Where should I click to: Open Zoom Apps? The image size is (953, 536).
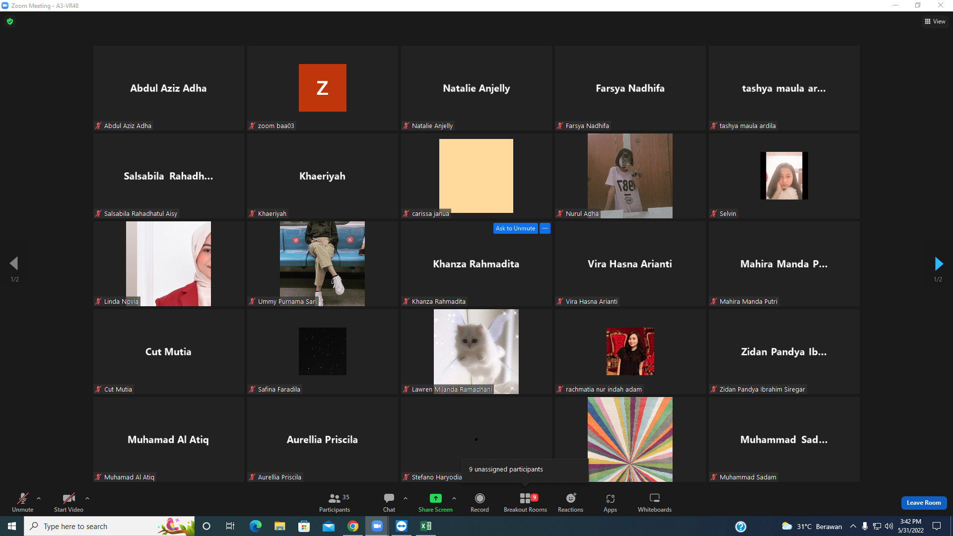[611, 502]
